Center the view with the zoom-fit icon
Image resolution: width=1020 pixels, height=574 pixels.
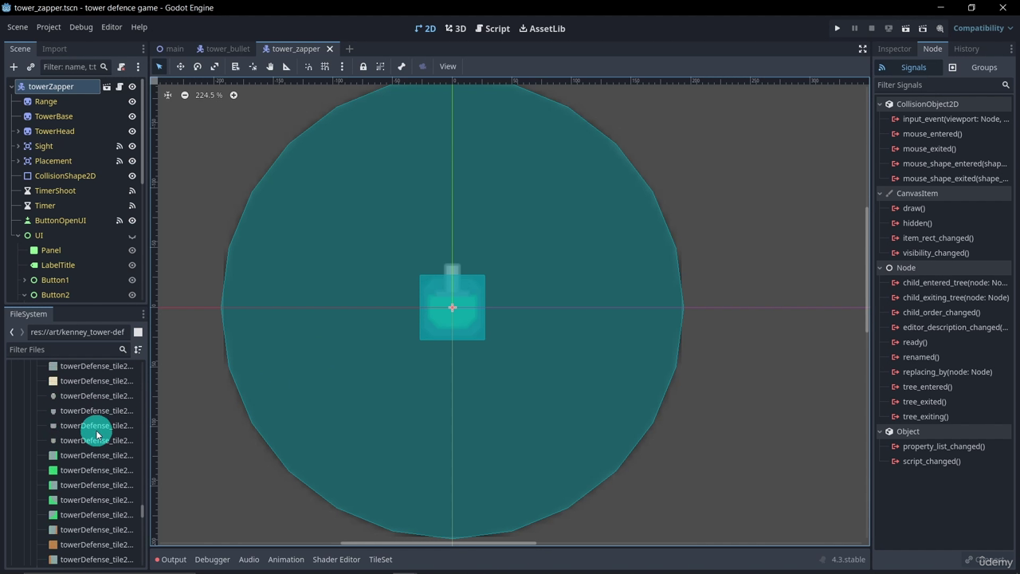(167, 96)
